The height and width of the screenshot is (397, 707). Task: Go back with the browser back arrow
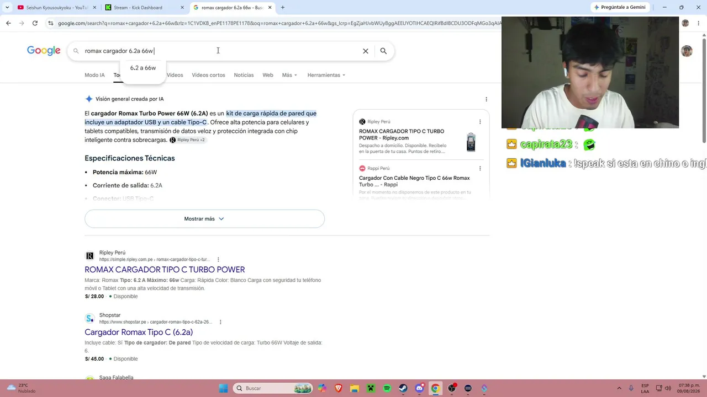(x=8, y=23)
